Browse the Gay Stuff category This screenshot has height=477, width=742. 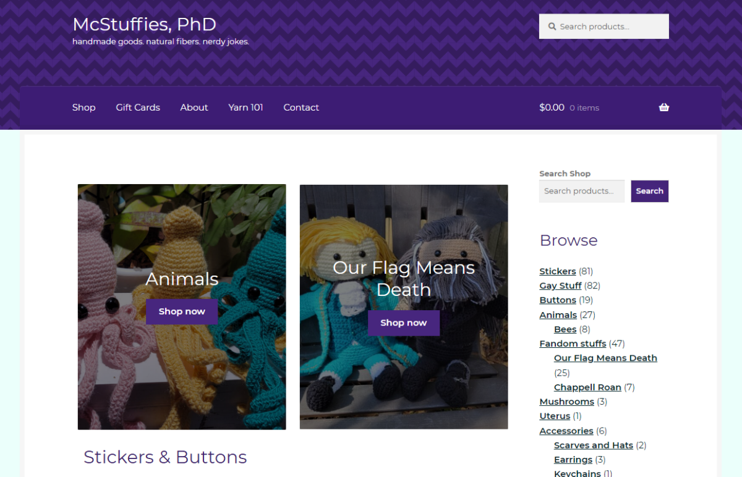click(x=560, y=285)
